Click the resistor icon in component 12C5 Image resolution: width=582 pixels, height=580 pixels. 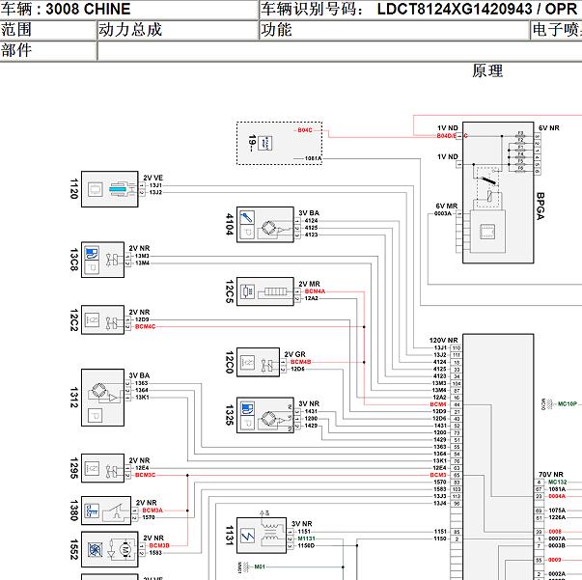(x=247, y=292)
